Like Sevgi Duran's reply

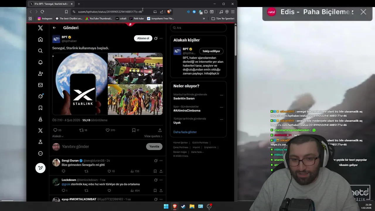pyautogui.click(x=111, y=171)
